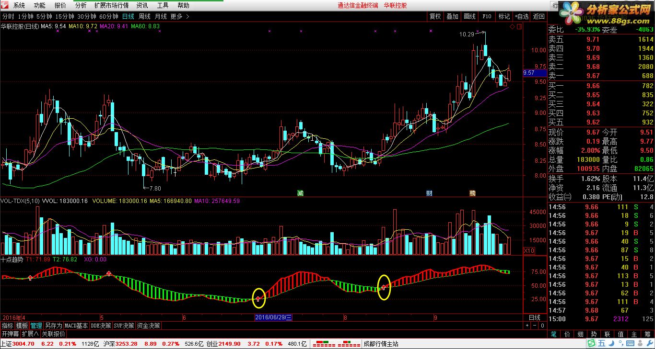Select the 分时 period

click(8, 16)
